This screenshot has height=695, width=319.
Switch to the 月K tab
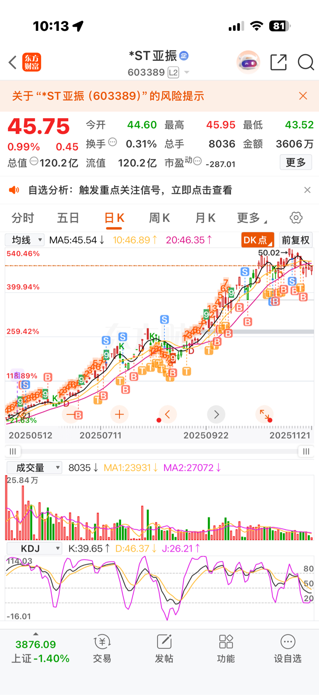coord(205,218)
